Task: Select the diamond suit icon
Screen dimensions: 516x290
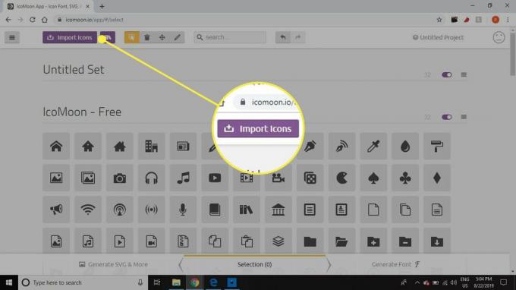Action: (x=436, y=178)
